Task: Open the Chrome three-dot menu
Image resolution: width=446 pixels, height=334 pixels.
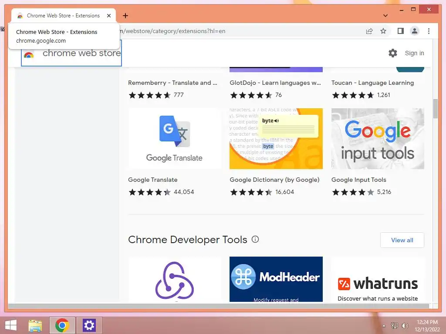Action: tap(429, 31)
